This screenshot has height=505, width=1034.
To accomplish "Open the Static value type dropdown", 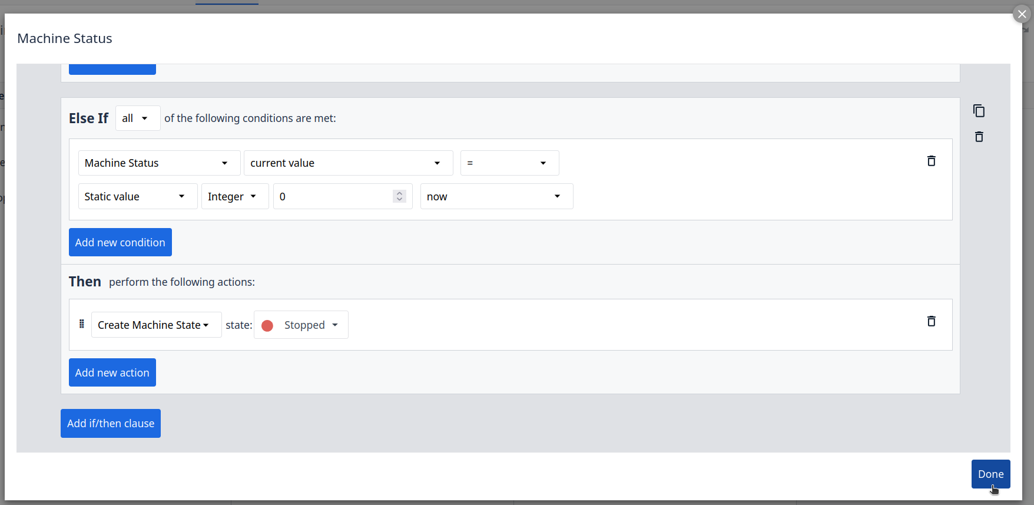I will (137, 197).
